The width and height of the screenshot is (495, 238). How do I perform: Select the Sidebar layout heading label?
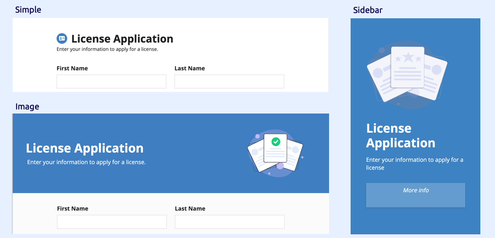(368, 10)
